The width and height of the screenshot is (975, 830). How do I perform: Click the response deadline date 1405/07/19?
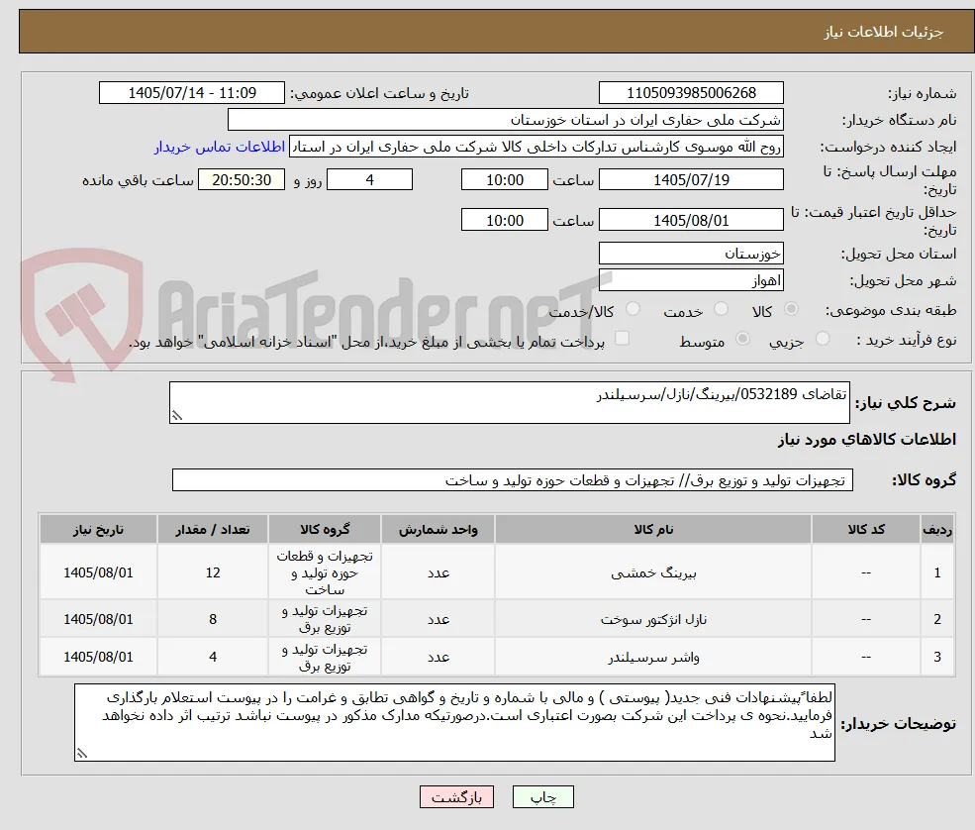point(691,180)
